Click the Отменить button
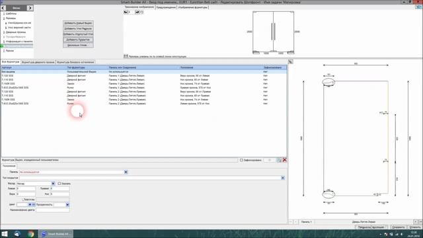 (414, 227)
